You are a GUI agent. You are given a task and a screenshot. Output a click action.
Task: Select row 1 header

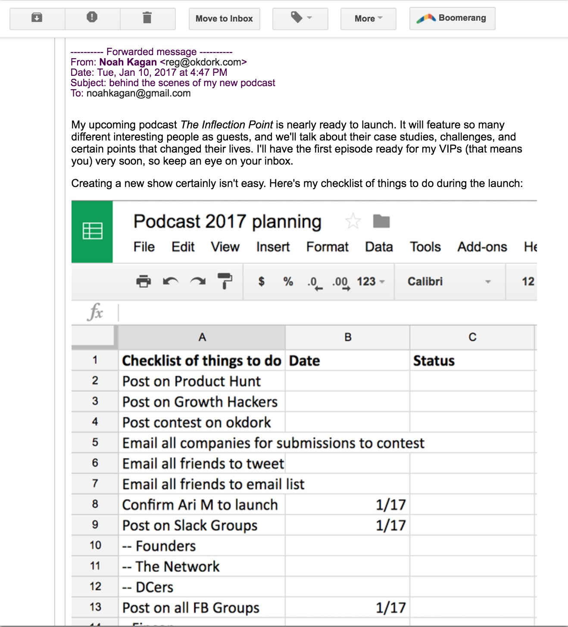coord(95,360)
